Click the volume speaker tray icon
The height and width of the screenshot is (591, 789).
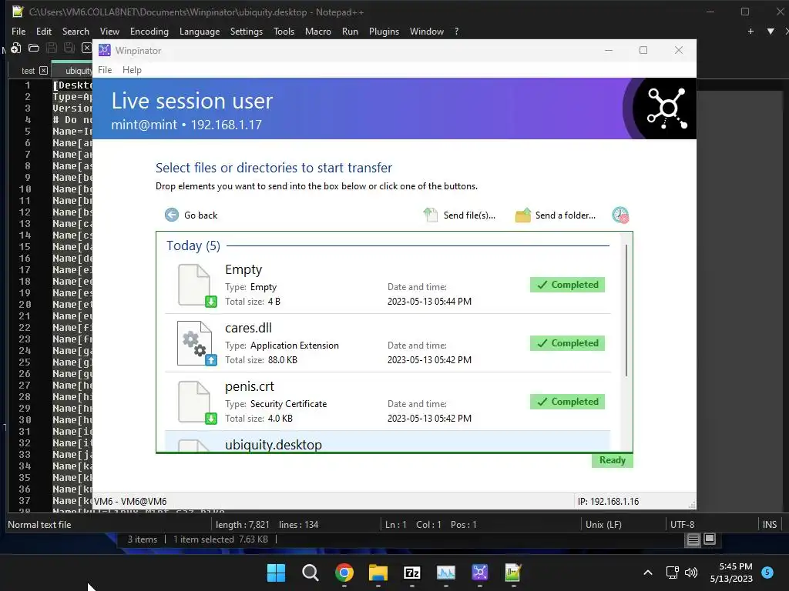click(691, 573)
